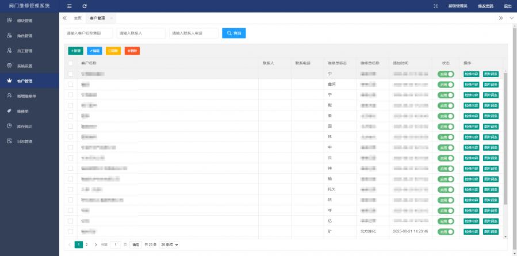Open the 20条/页 page size dropdown

169,244
